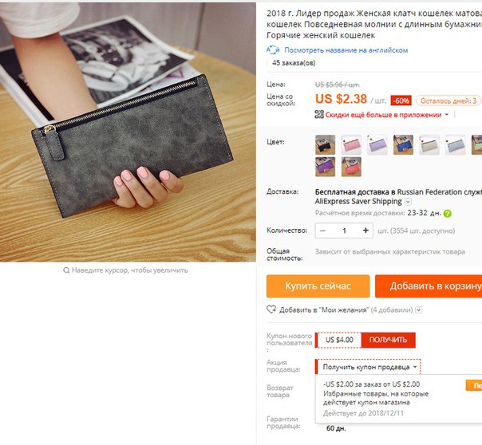Click the translate icon beside the English title link
Viewport: 482px width, 445px height.
coord(273,49)
